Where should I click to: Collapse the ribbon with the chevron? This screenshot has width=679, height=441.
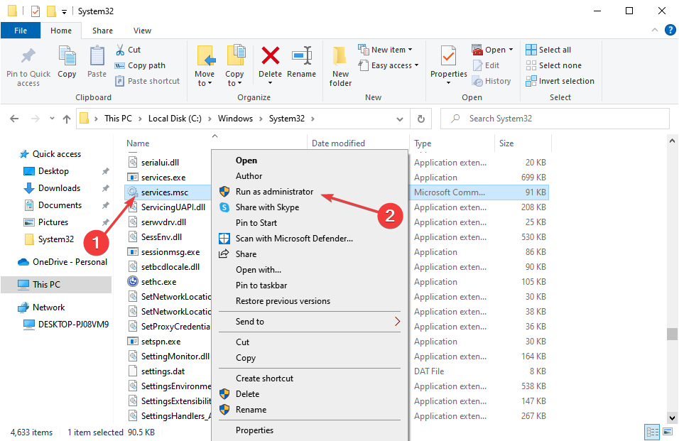click(x=655, y=30)
